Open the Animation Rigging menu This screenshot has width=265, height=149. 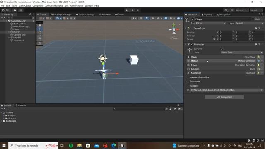[54, 6]
